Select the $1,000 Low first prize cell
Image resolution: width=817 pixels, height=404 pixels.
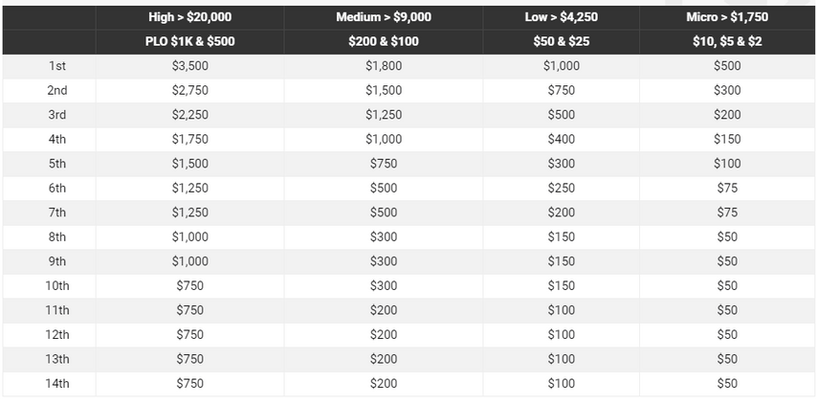click(562, 66)
